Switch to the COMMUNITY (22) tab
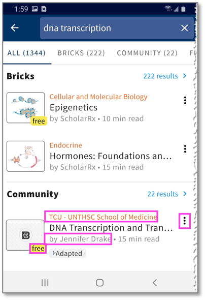 [147, 53]
